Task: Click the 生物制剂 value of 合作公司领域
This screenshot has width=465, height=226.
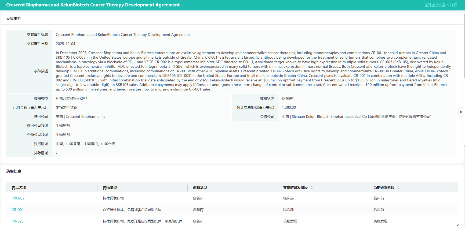Action: pyautogui.click(x=63, y=135)
